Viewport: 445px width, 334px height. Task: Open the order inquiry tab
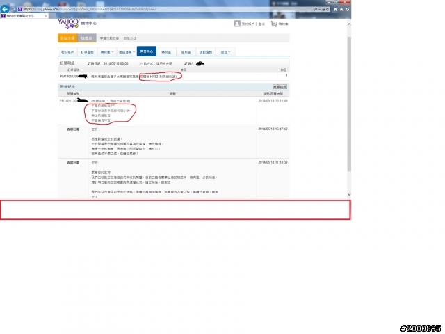87,52
